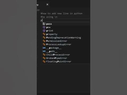Select 'property' from the suggestions
Viewport: 127px width, 95px height.
click(66, 34)
